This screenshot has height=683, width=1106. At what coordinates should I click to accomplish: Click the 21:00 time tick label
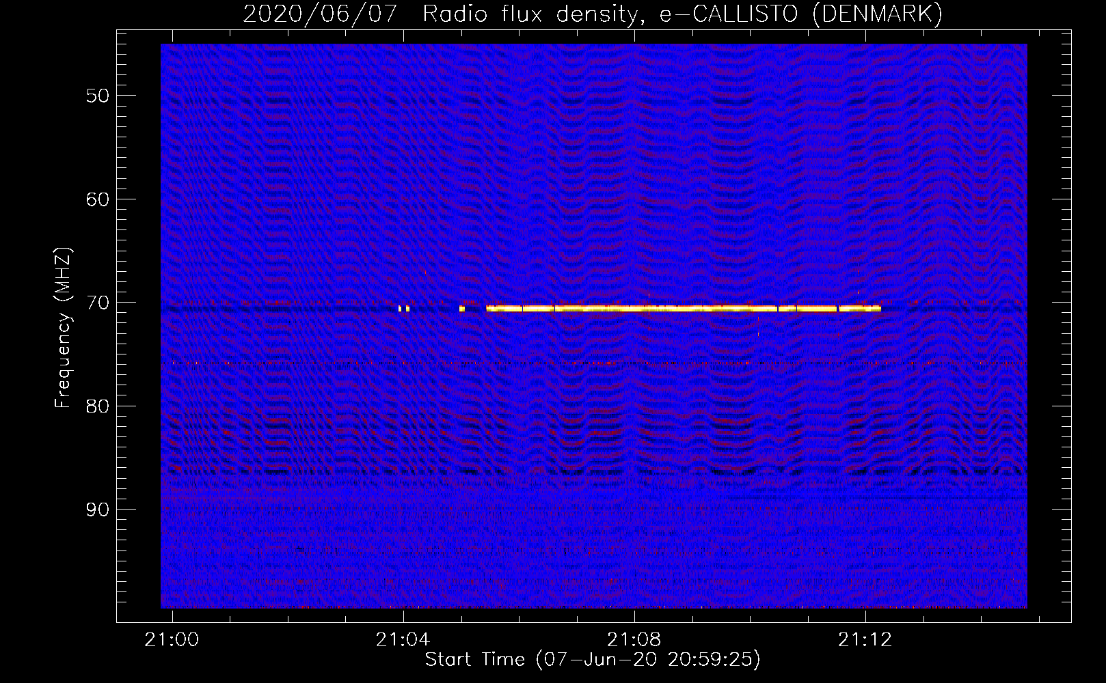click(x=172, y=640)
